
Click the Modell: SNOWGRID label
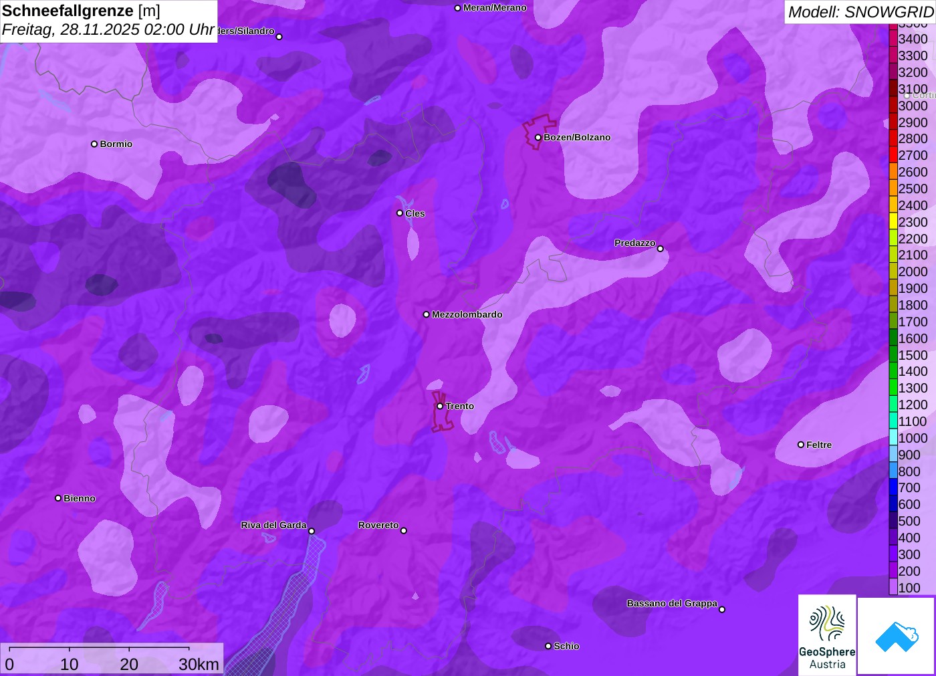860,12
